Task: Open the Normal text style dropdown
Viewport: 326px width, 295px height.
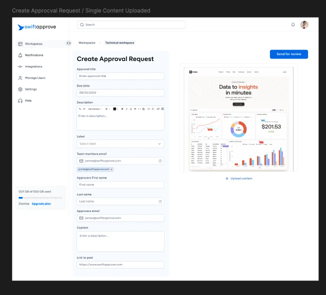Action: (95, 109)
